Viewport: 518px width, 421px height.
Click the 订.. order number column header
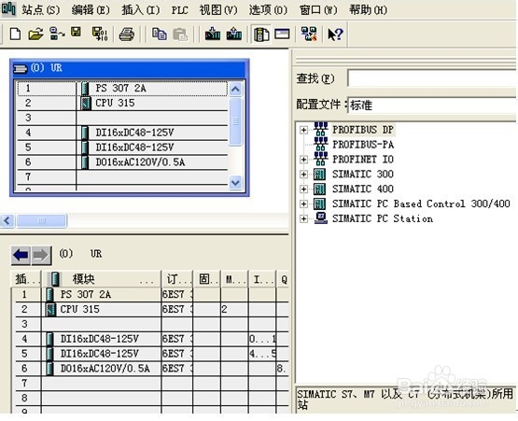point(177,279)
